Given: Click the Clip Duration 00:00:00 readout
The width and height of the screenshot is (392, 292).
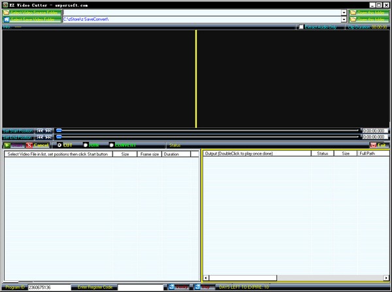Looking at the screenshot, I should tap(367, 27).
